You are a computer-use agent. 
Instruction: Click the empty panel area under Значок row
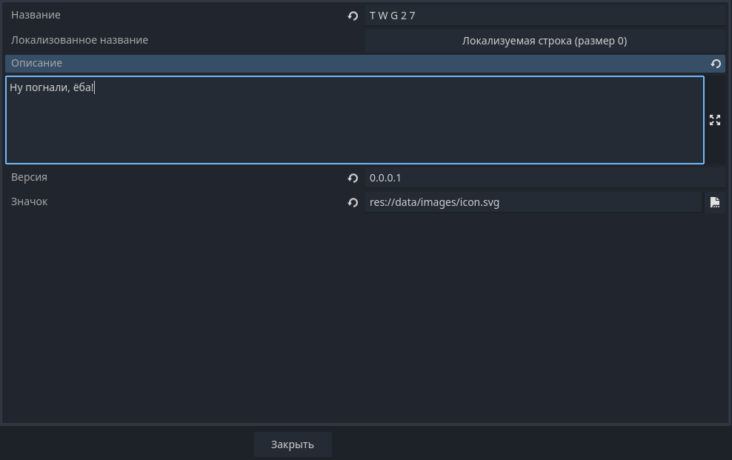tap(365, 317)
